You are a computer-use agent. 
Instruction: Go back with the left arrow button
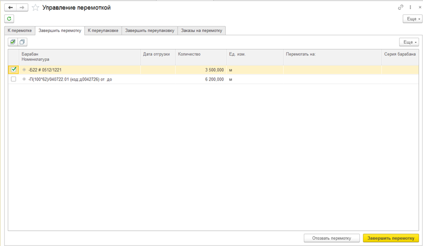[x=10, y=8]
